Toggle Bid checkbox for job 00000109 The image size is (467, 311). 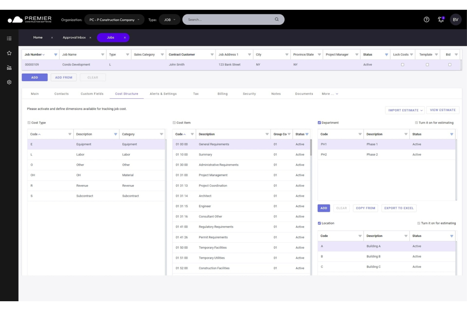(450, 65)
